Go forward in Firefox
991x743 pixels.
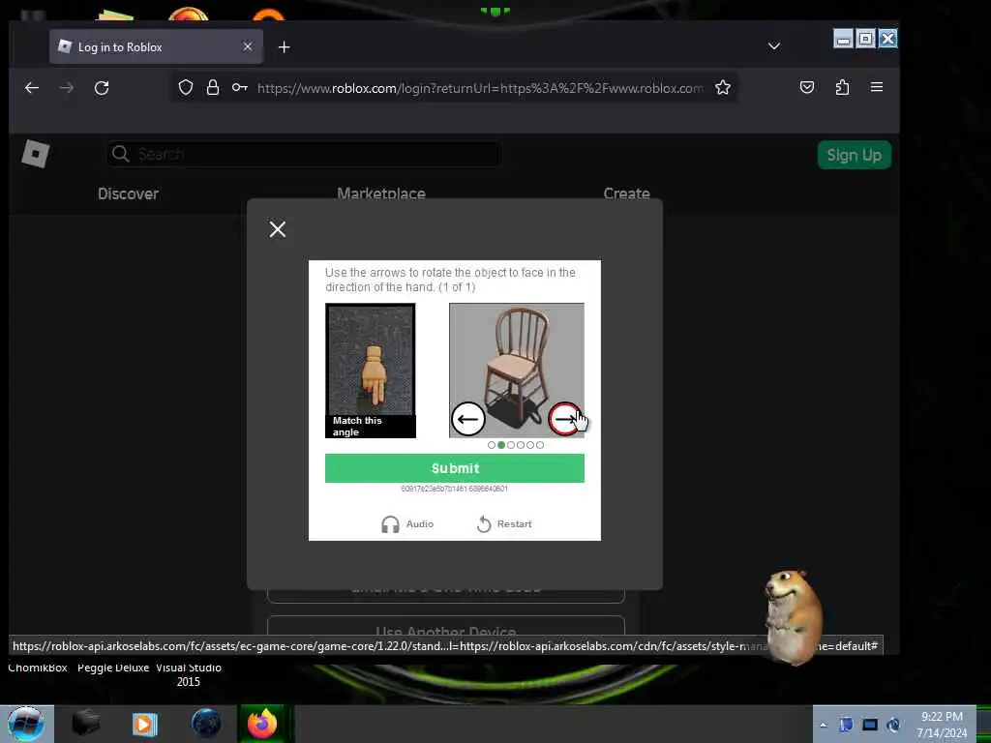tap(67, 88)
